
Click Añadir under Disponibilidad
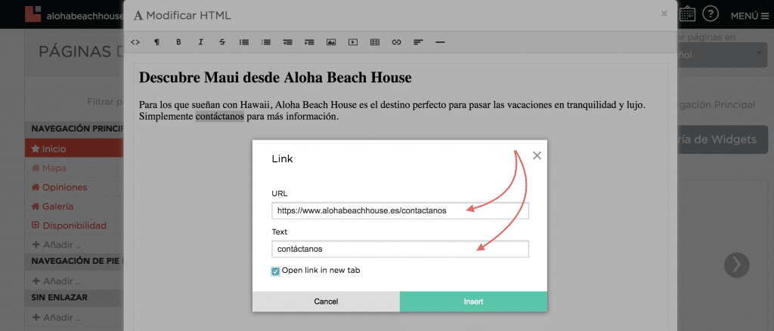[56, 244]
